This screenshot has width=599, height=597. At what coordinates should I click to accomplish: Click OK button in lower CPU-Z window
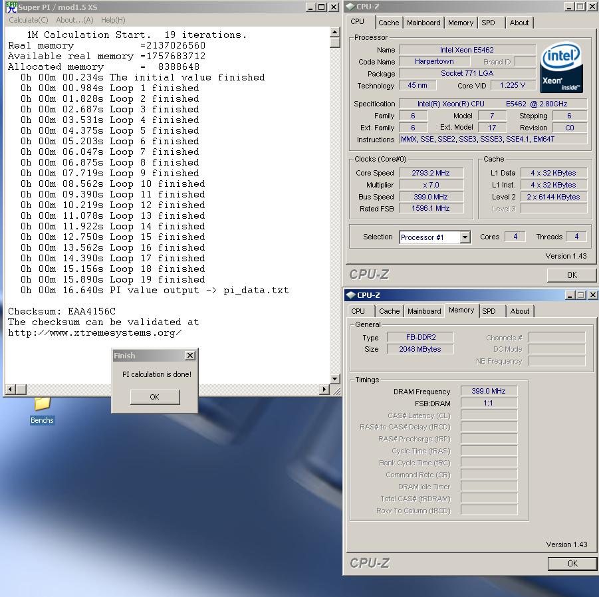[572, 563]
